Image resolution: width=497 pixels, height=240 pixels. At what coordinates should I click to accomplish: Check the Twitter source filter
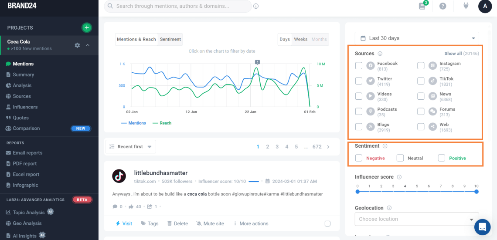359,81
